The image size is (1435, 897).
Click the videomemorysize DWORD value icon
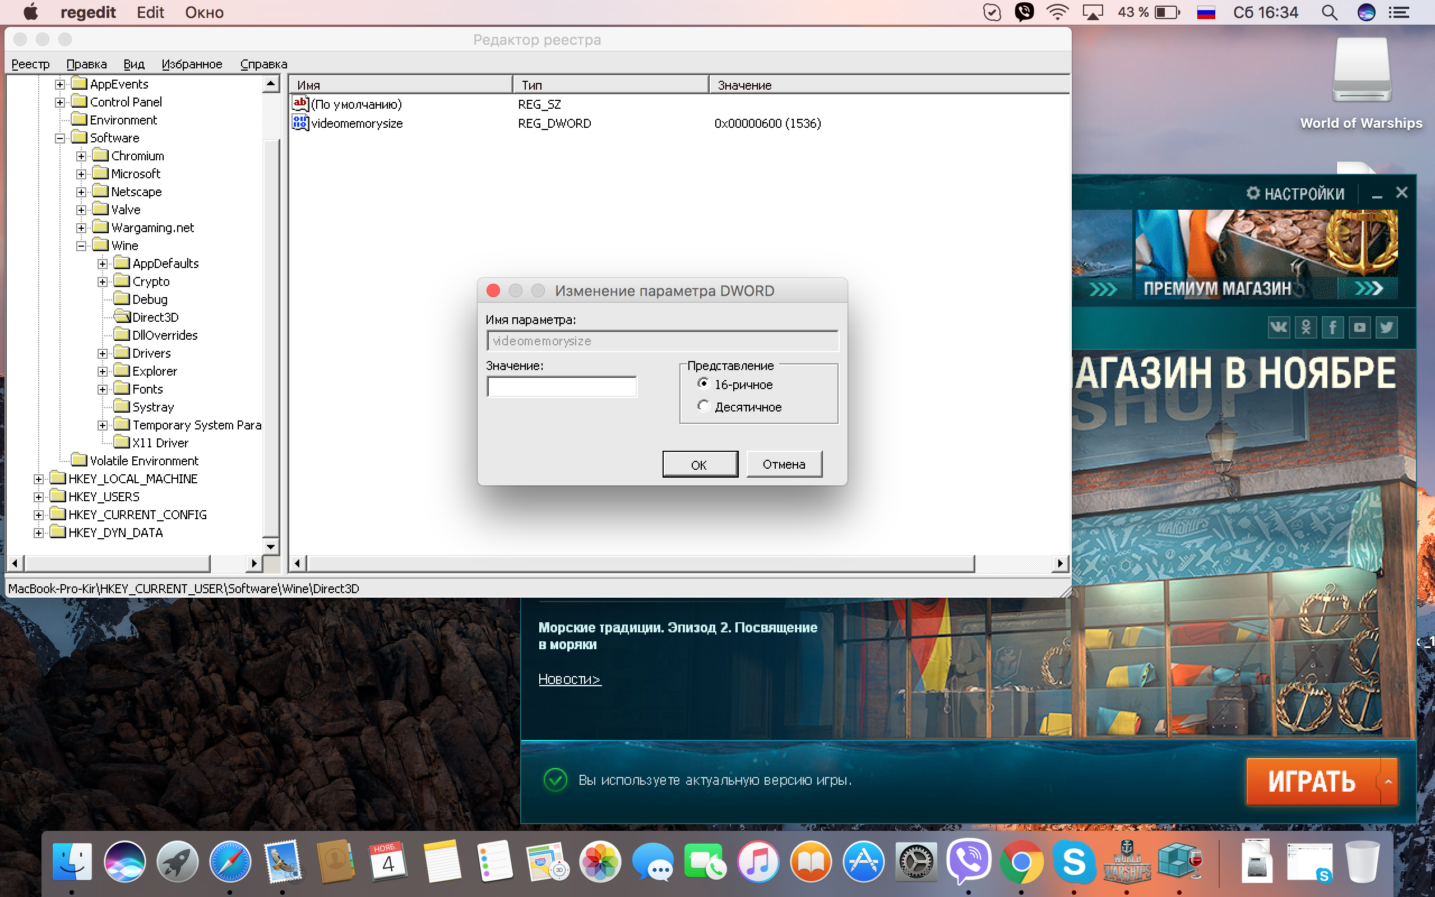point(300,123)
